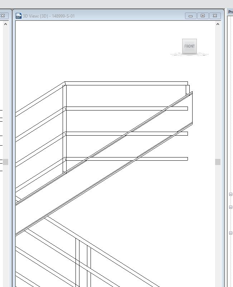The height and width of the screenshot is (287, 233).
Task: Click the scroll-up arrow in the left-hand view
Action: point(5,24)
